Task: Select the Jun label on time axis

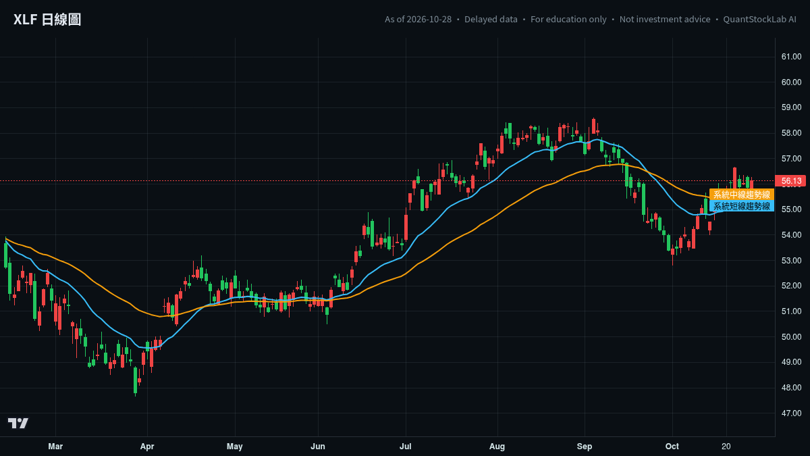Action: [x=318, y=447]
